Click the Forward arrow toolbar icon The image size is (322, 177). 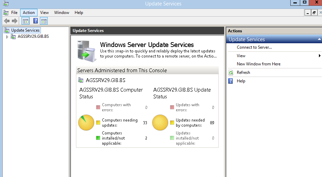tap(15, 21)
